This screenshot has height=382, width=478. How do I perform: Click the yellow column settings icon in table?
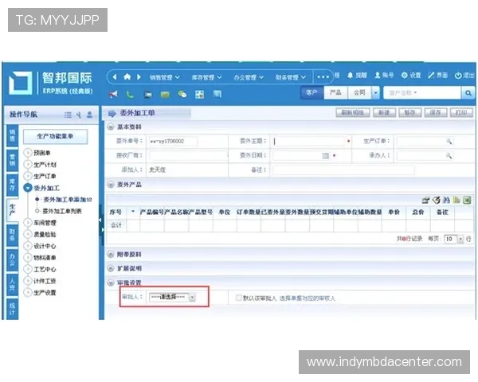[456, 200]
